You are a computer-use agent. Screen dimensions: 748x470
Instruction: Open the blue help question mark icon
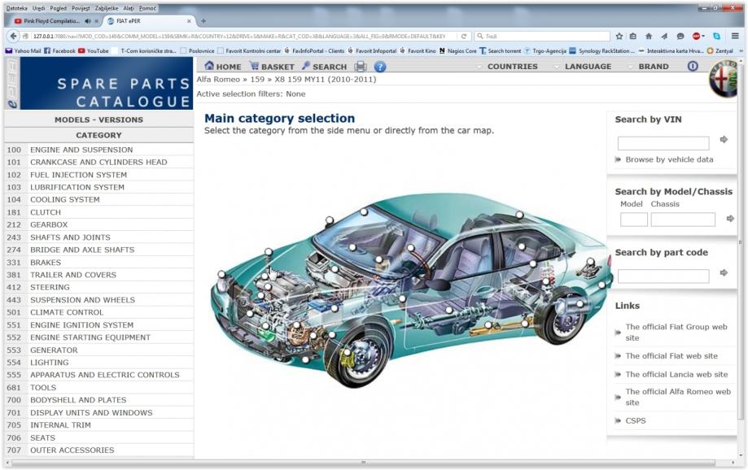[380, 67]
